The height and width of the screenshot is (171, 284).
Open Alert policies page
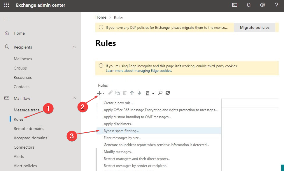click(x=25, y=166)
